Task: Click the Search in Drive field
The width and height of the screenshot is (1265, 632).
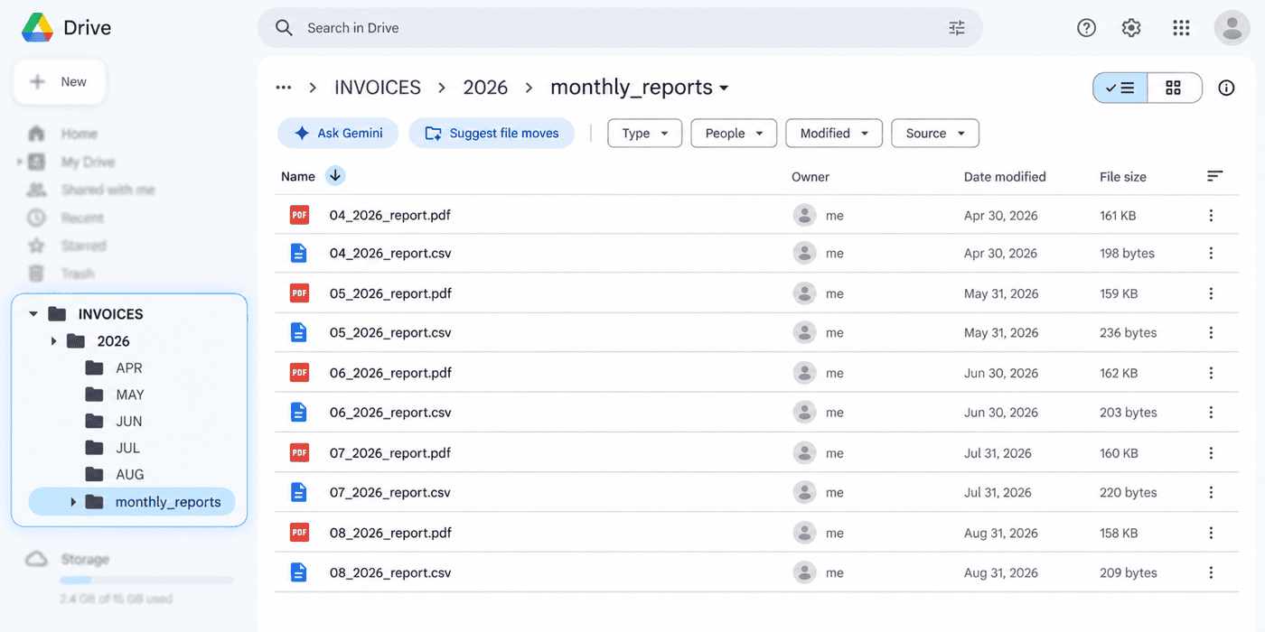Action: point(620,28)
